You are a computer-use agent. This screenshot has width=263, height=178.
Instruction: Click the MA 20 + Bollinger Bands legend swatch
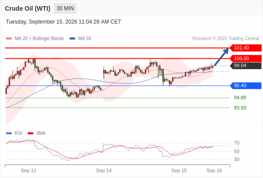tap(9, 39)
